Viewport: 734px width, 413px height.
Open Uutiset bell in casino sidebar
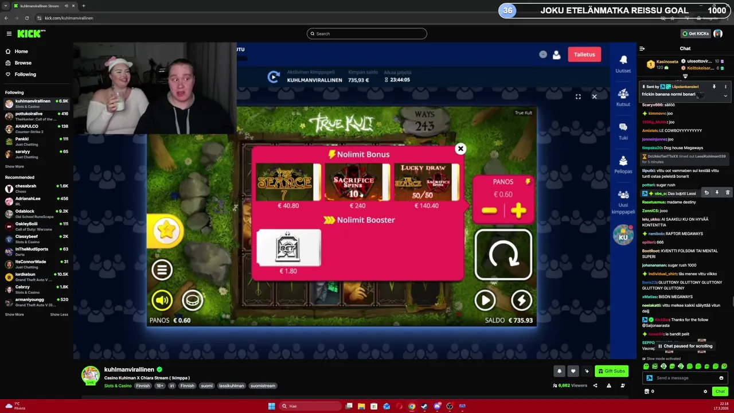[x=623, y=64]
